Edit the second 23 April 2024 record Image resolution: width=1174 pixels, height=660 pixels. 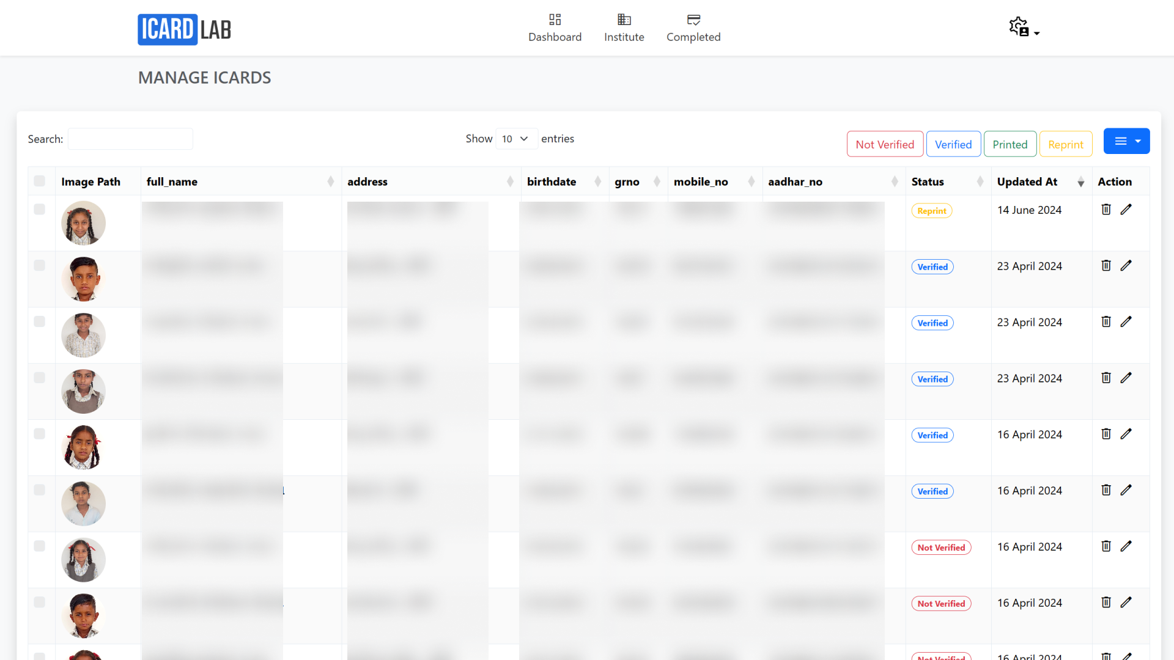click(1126, 322)
